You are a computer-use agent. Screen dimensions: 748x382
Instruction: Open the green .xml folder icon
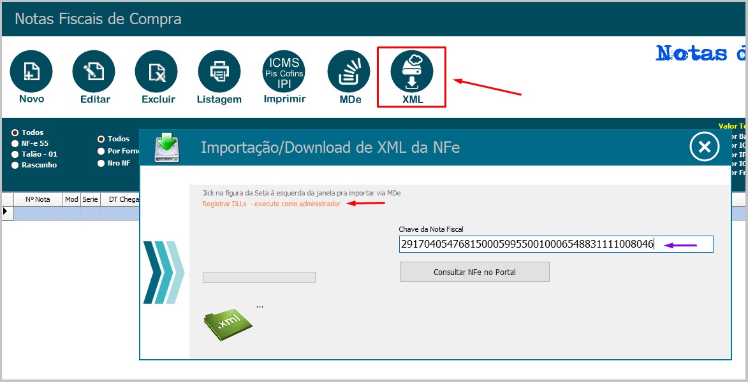tap(228, 324)
